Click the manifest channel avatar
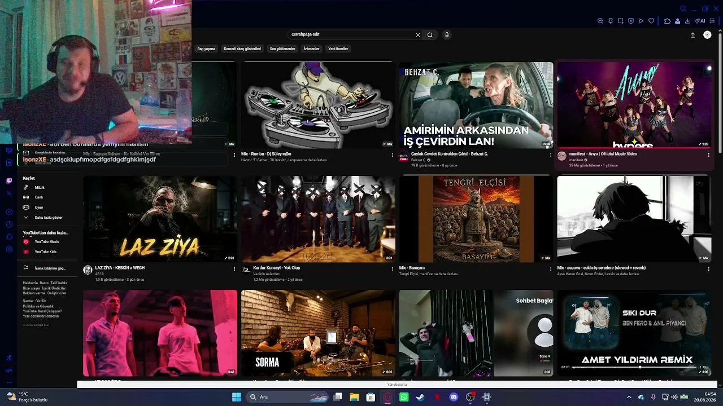This screenshot has width=723, height=406. [x=562, y=156]
